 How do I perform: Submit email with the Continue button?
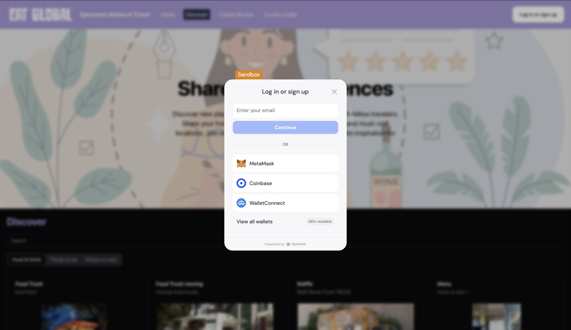tap(285, 127)
